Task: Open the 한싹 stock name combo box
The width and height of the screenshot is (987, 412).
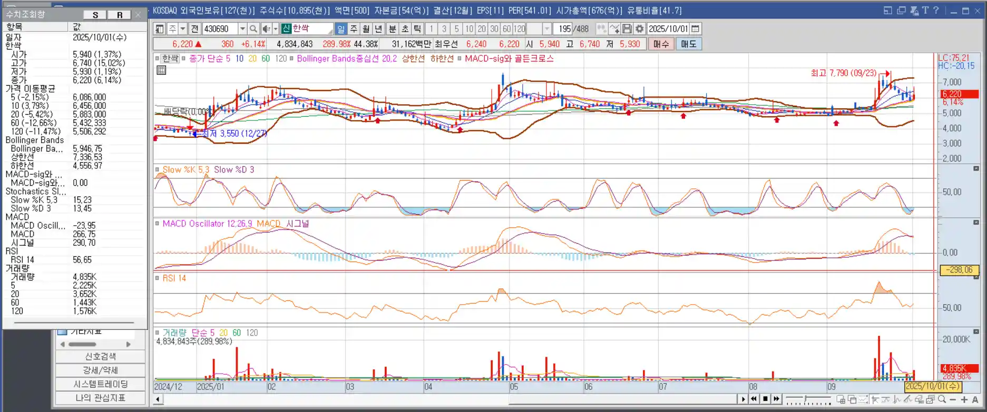Action: tap(308, 29)
